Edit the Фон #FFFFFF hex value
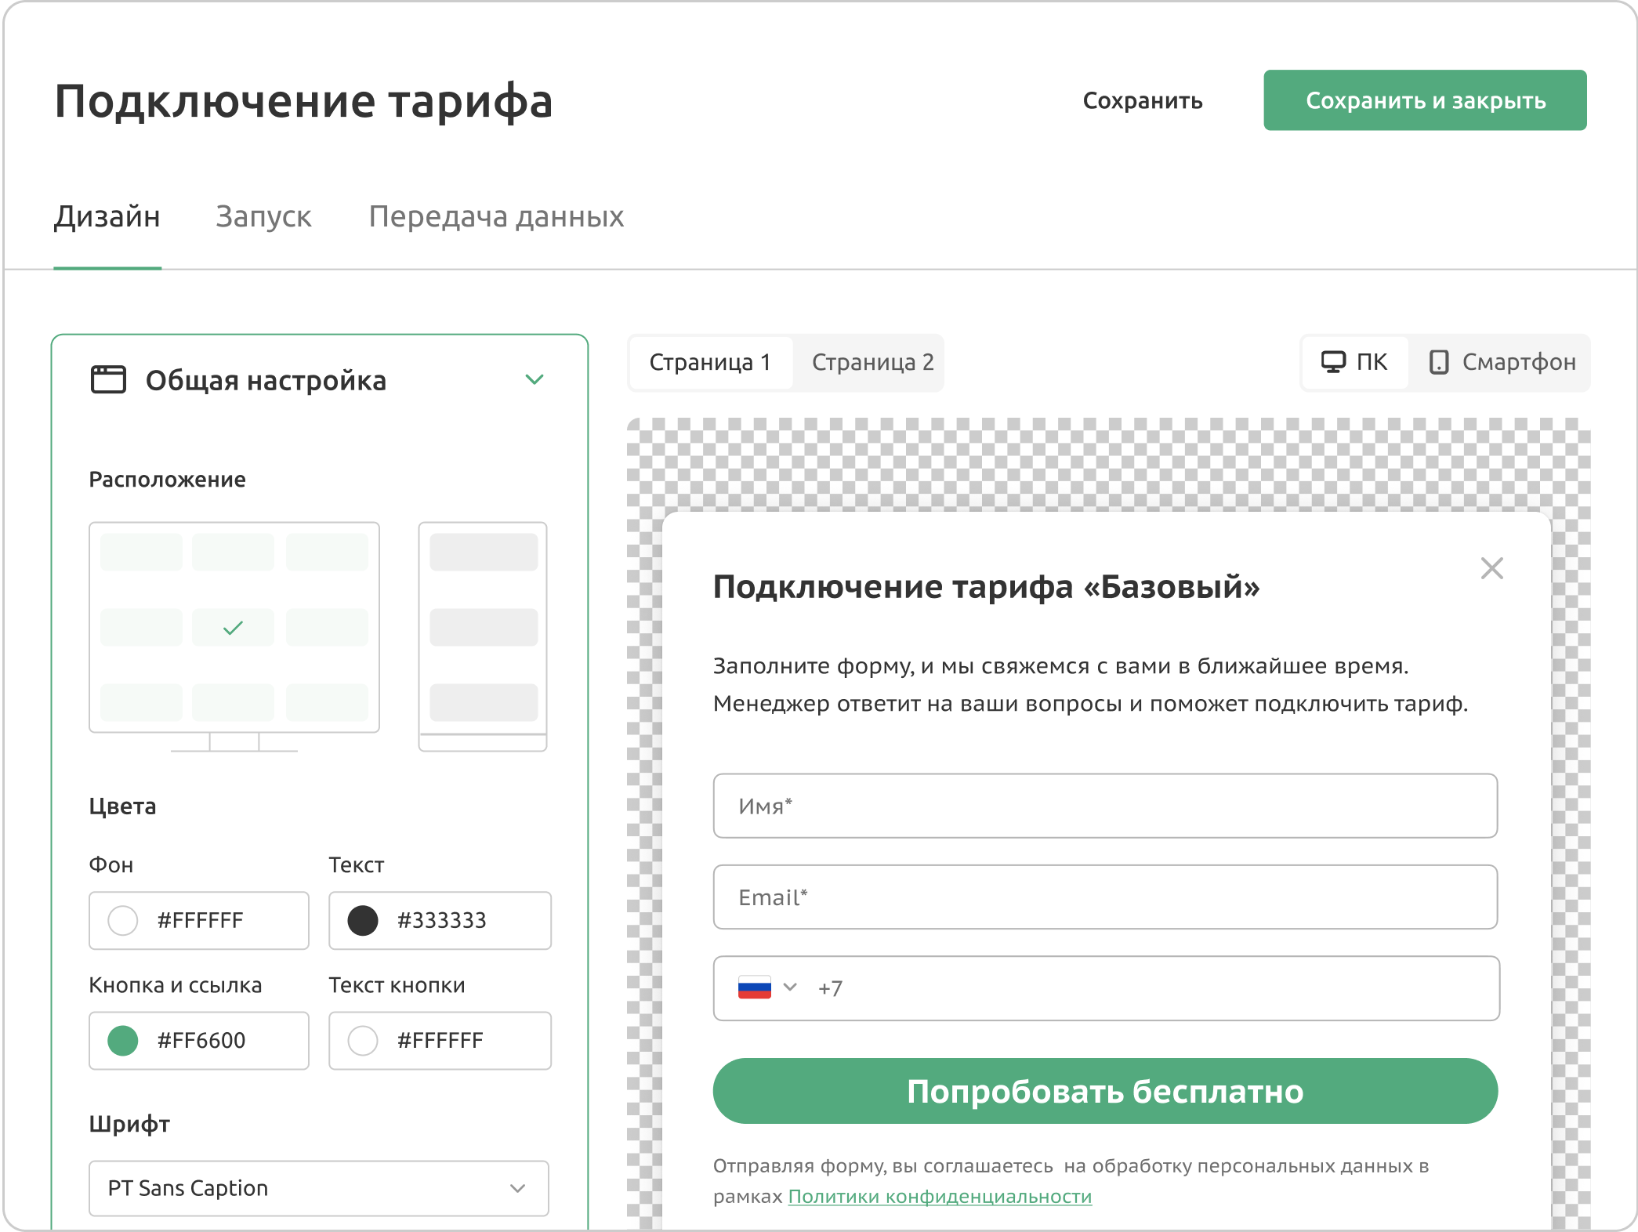Screen dimensions: 1638x1232 coord(200,920)
